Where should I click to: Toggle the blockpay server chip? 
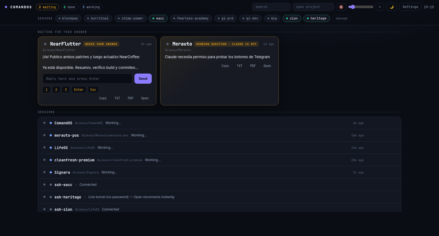(x=68, y=18)
